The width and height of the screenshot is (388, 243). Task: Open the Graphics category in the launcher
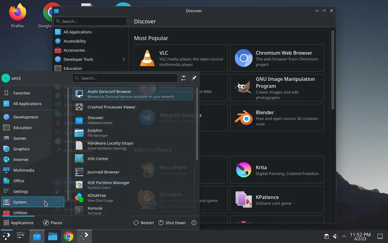[33, 149]
